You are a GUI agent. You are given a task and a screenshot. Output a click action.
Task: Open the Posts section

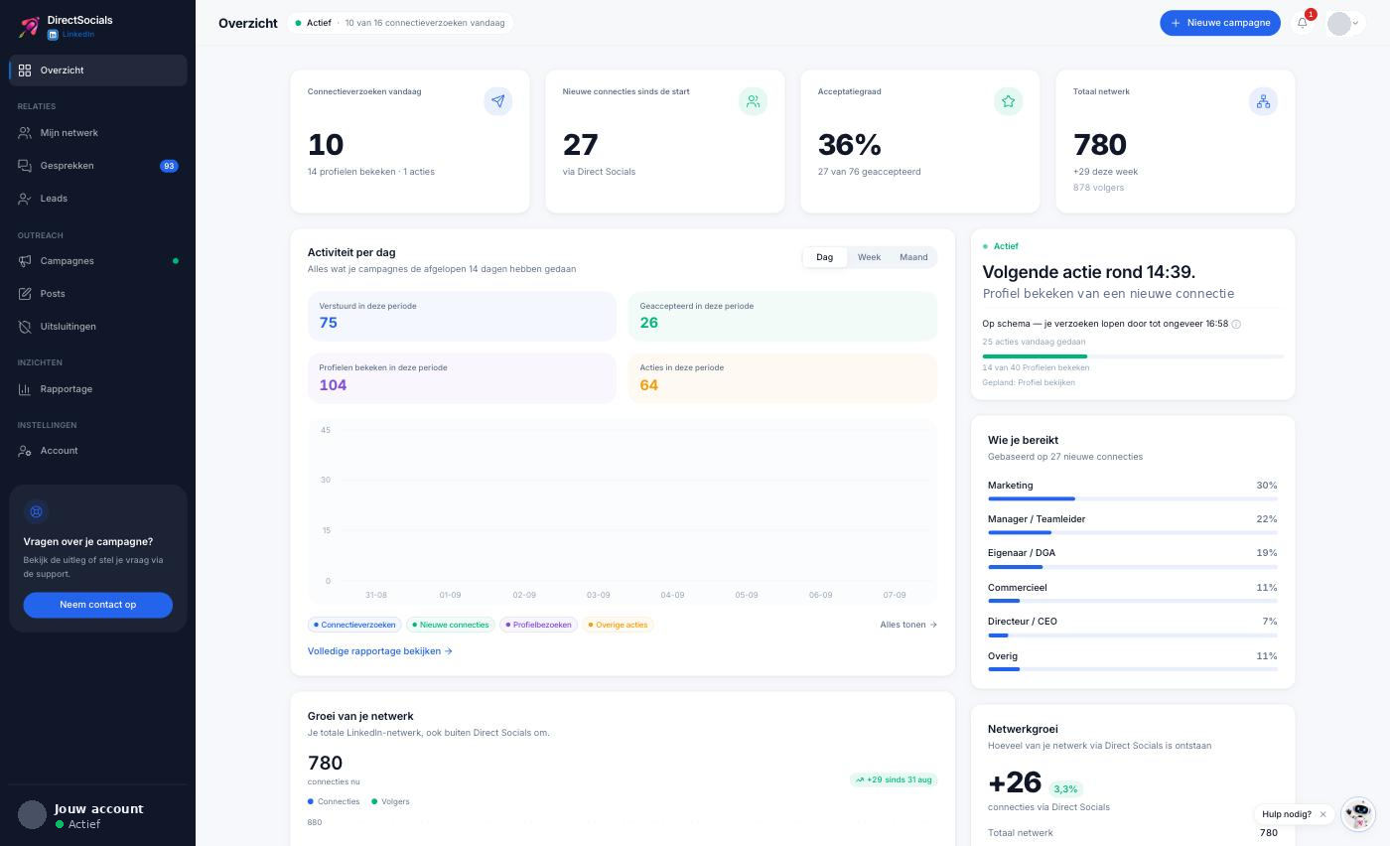point(98,294)
